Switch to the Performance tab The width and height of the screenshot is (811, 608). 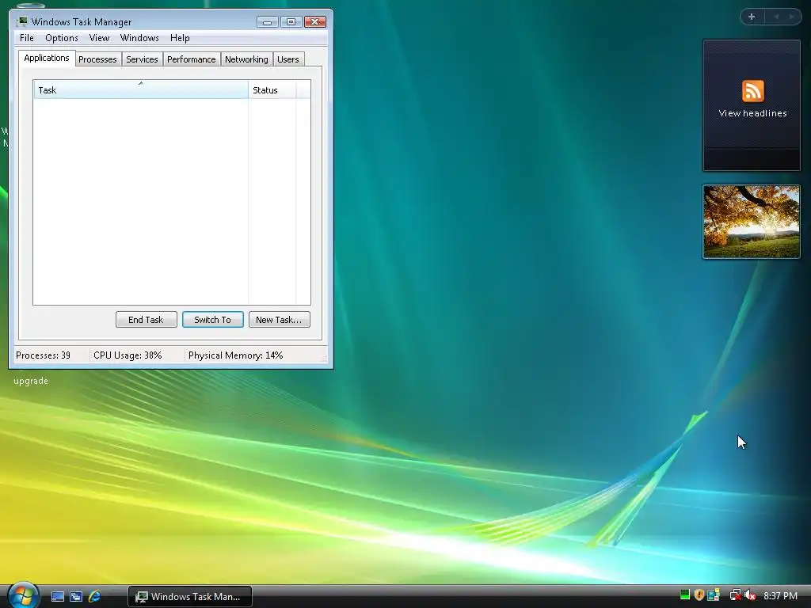tap(192, 59)
